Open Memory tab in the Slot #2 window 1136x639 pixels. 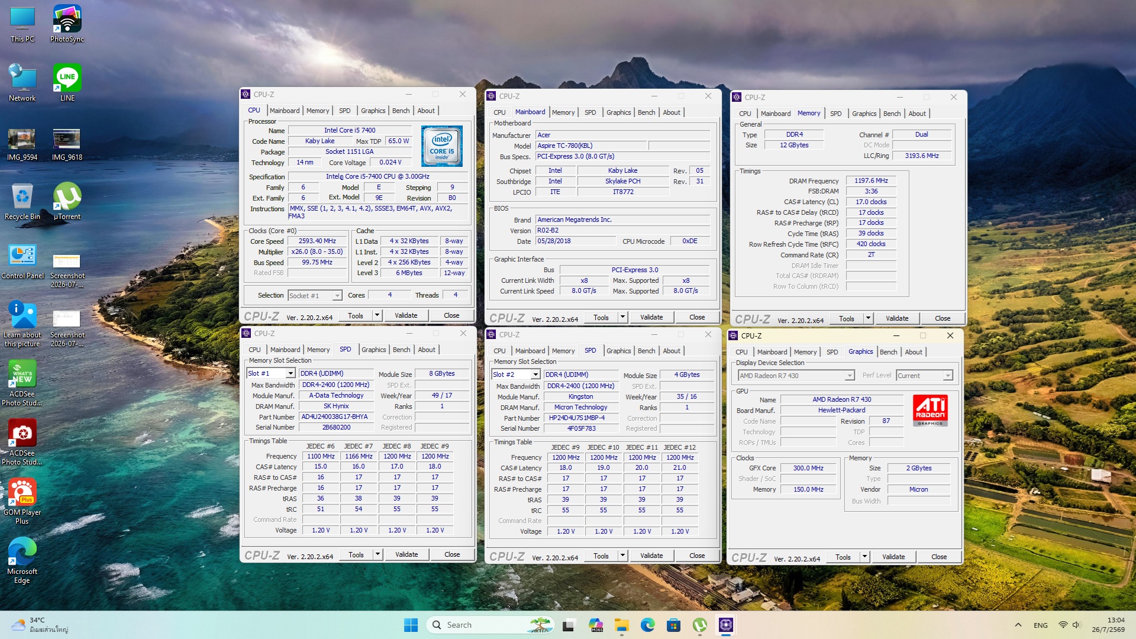563,351
